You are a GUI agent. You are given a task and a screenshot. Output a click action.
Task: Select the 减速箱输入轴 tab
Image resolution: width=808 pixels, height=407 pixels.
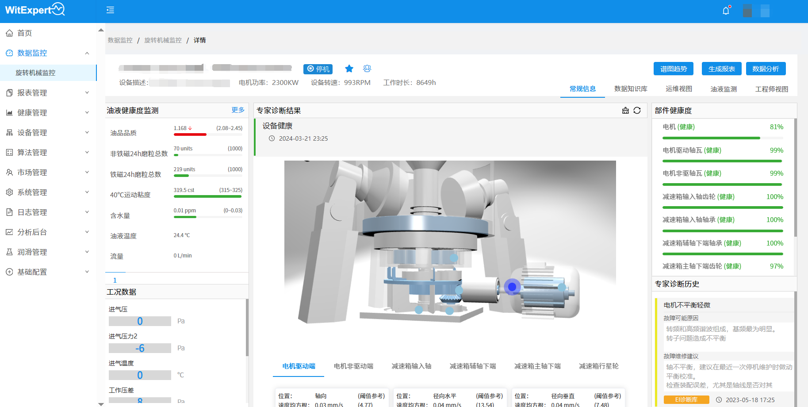[x=411, y=366]
